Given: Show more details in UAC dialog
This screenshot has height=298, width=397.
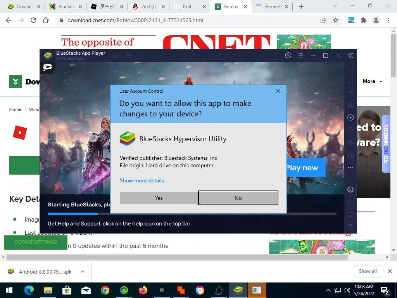Looking at the screenshot, I should [142, 180].
